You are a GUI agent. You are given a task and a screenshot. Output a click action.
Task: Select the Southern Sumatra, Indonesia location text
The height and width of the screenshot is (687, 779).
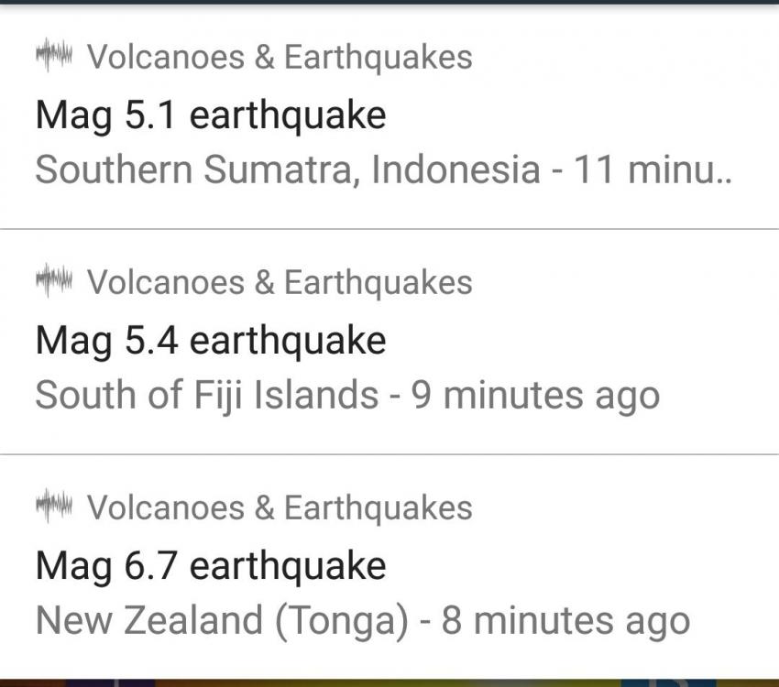click(287, 170)
